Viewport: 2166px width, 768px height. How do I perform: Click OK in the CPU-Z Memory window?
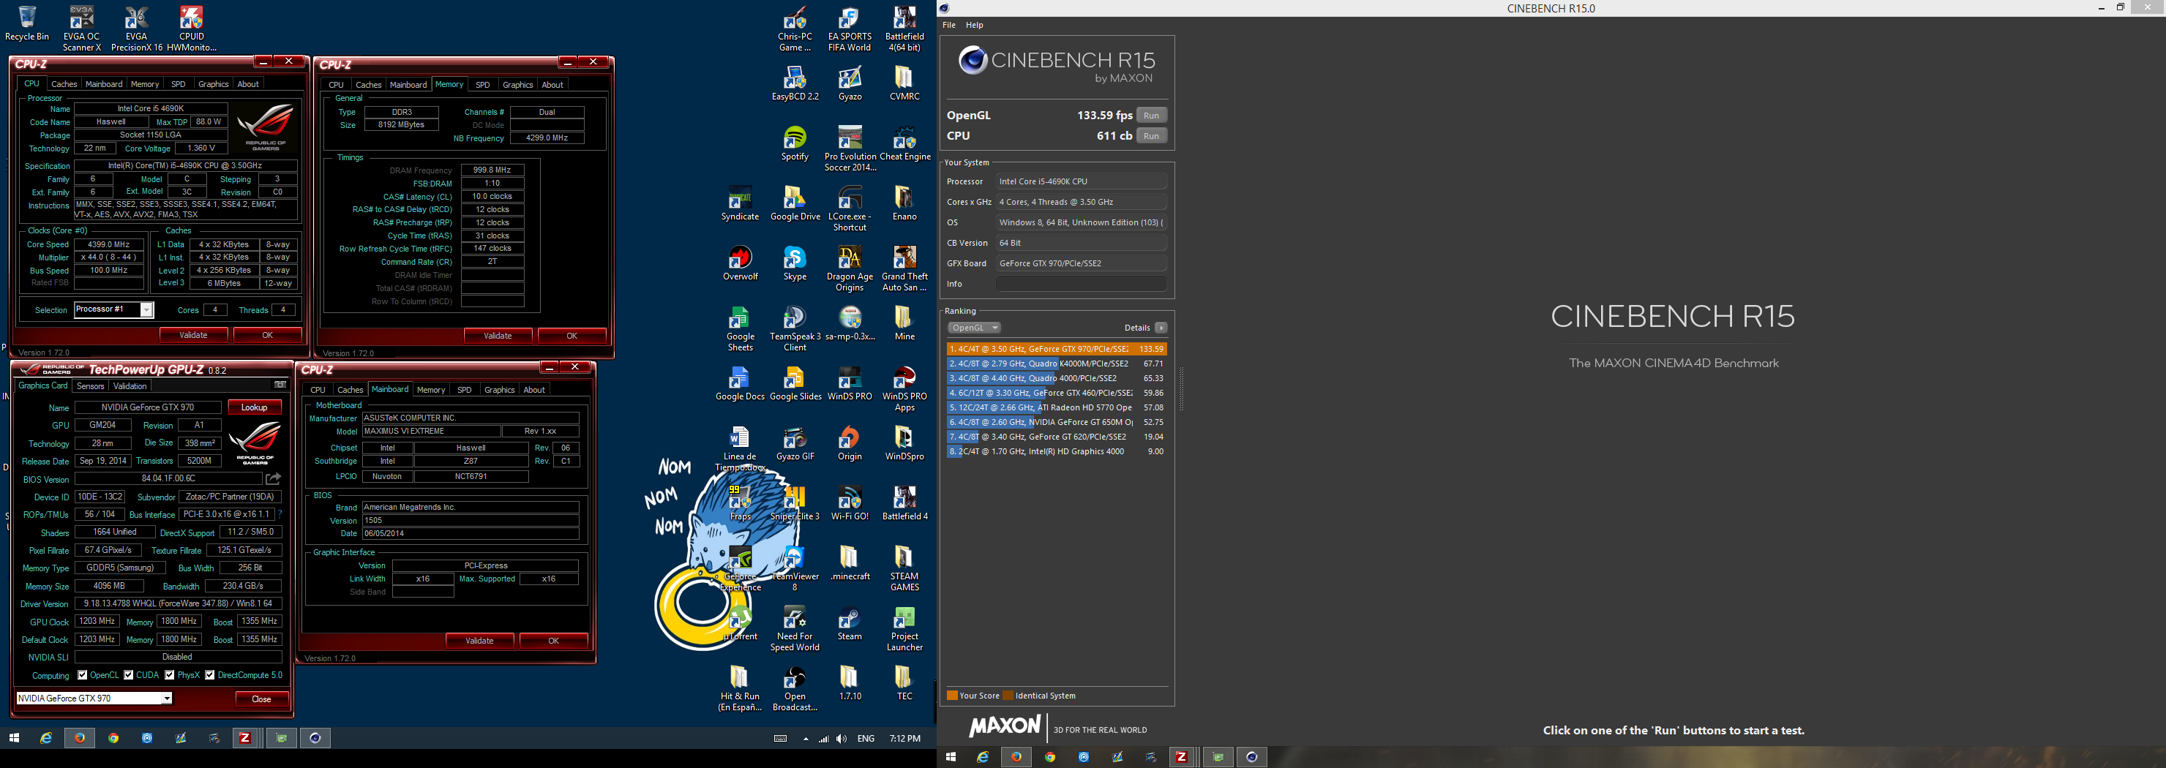[x=572, y=336]
